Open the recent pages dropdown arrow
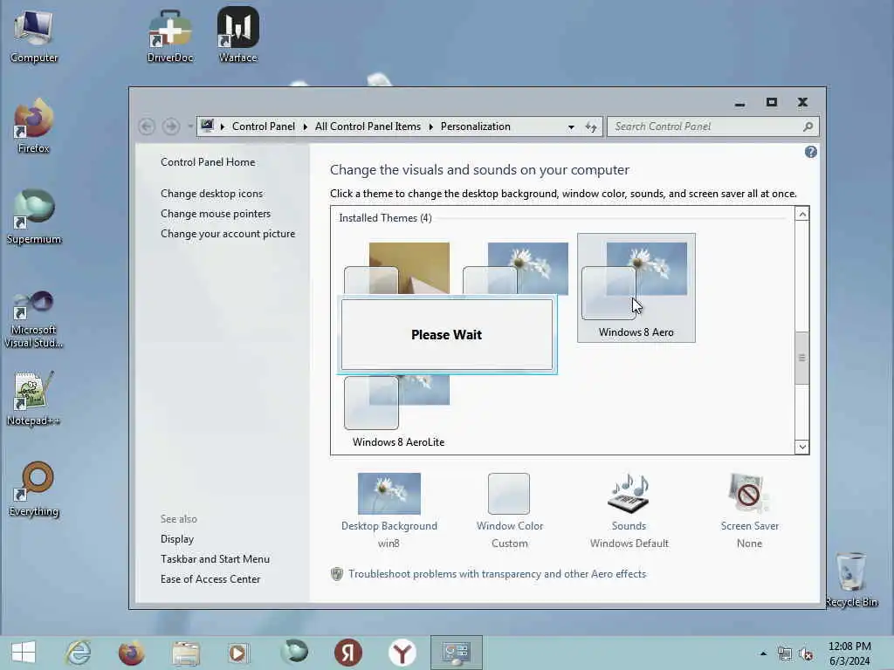Image resolution: width=894 pixels, height=670 pixels. coord(189,126)
